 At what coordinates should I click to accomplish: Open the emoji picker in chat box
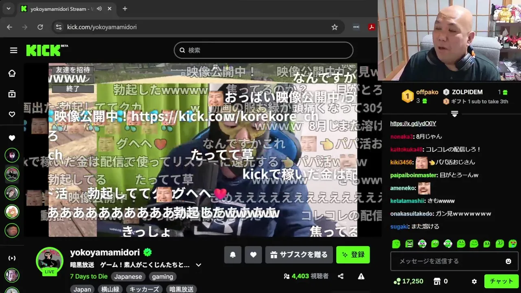pyautogui.click(x=508, y=261)
